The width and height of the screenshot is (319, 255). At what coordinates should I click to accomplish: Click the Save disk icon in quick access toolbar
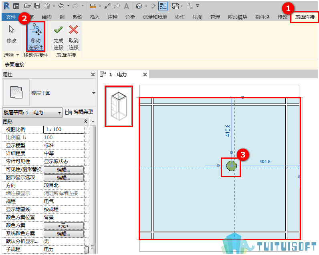point(37,6)
